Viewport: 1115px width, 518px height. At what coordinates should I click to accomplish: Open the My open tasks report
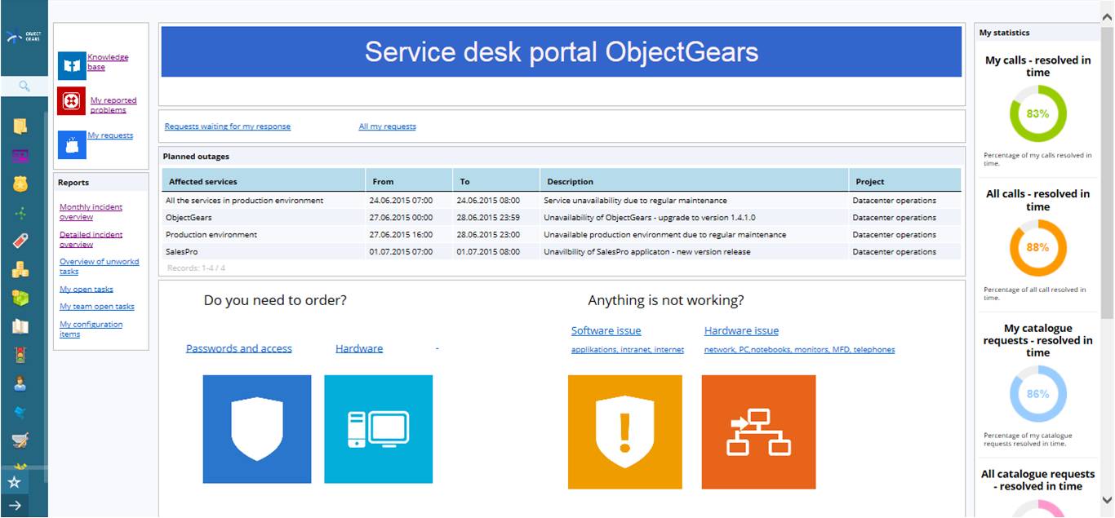pos(87,290)
